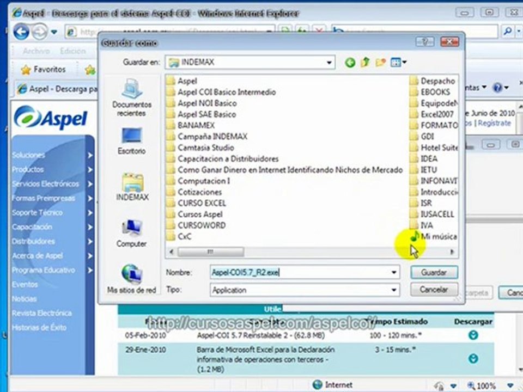Click the Noticias sidebar link

click(25, 299)
